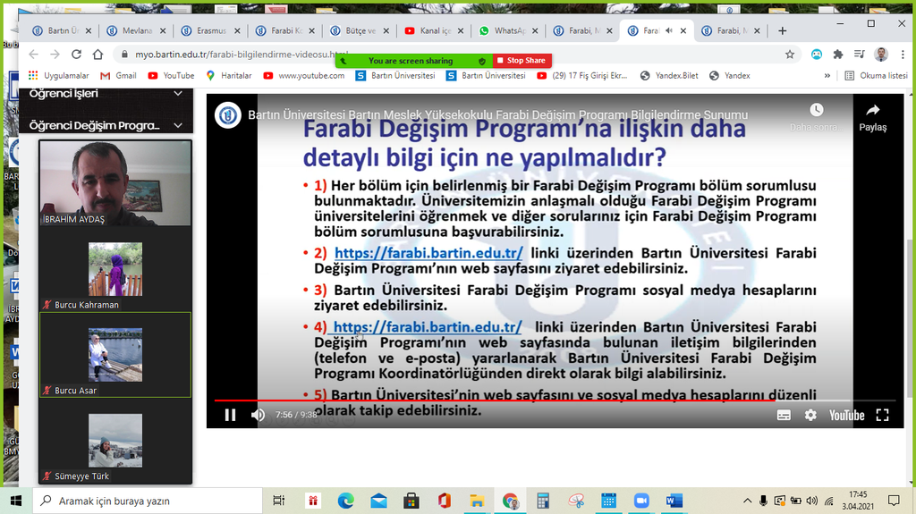Enter fullscreen mode on video

pyautogui.click(x=882, y=416)
